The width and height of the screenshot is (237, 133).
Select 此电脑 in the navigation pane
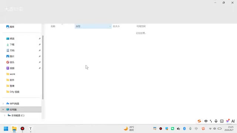[21, 109]
